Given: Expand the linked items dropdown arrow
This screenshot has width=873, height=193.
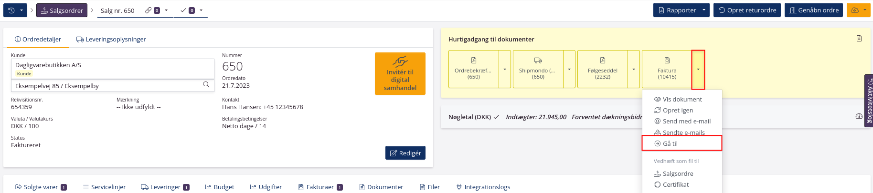Looking at the screenshot, I should click(x=166, y=10).
